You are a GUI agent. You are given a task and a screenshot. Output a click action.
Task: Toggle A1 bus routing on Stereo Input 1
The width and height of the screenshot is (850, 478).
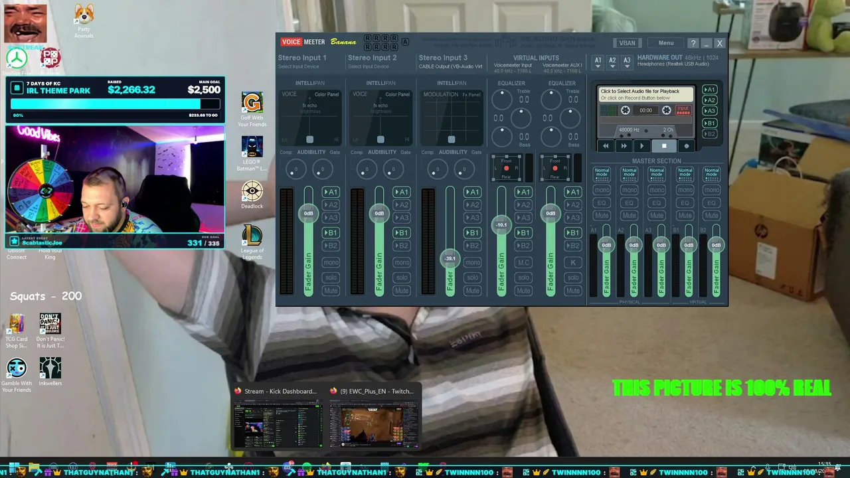click(331, 192)
